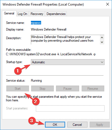Image resolution: width=112 pixels, height=130 pixels.
Task: Go to the General tab
Action: pos(9,13)
